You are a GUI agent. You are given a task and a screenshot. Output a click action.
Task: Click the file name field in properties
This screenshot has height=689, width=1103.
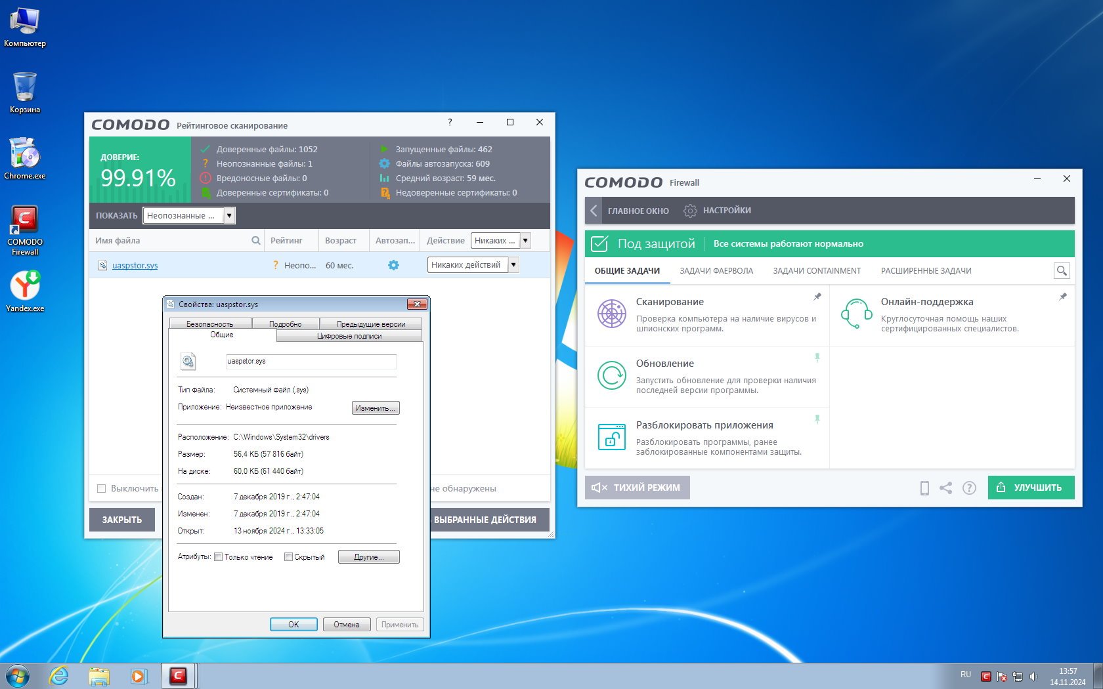click(311, 362)
